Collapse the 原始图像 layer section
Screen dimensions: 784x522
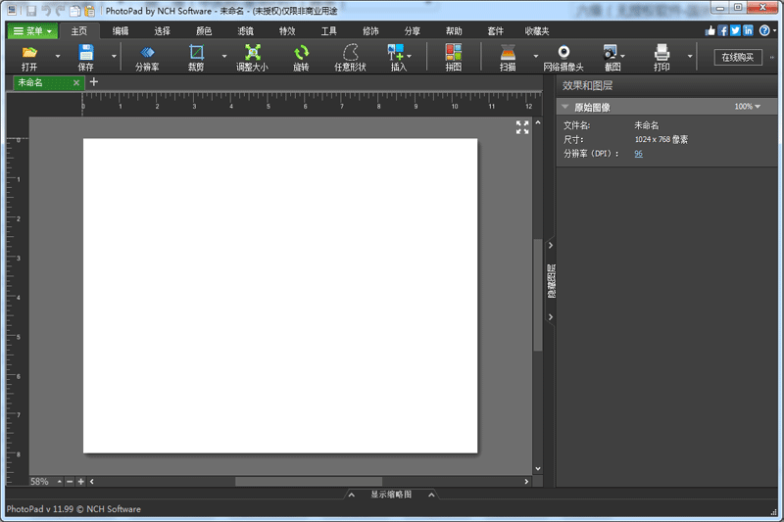(565, 107)
